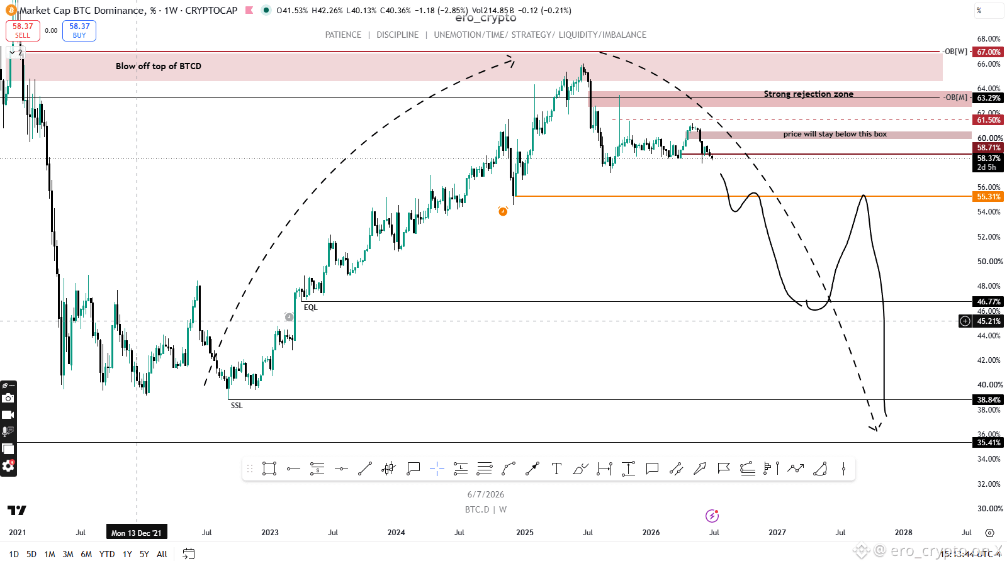Click the chart title Market Cap BTC Dominance

pyautogui.click(x=83, y=11)
